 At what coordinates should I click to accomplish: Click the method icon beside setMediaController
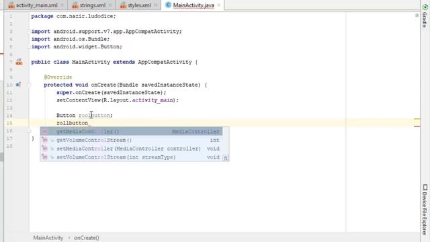(45, 149)
